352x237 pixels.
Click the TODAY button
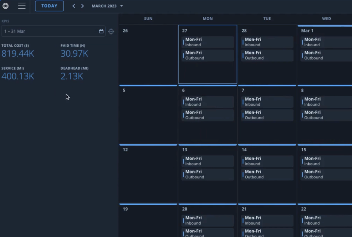(49, 6)
